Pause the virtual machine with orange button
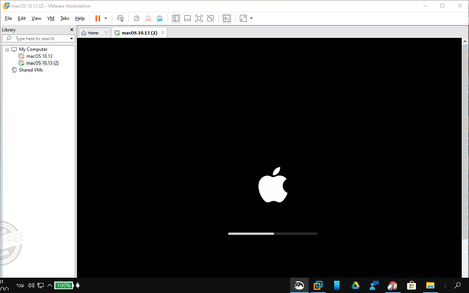Screen dimensions: 469x293 tap(97, 18)
